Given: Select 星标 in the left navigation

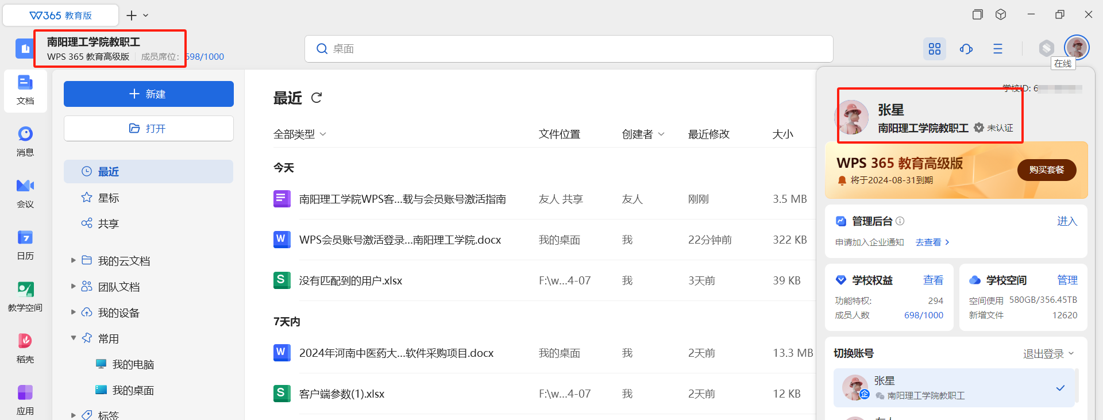Looking at the screenshot, I should coord(109,198).
